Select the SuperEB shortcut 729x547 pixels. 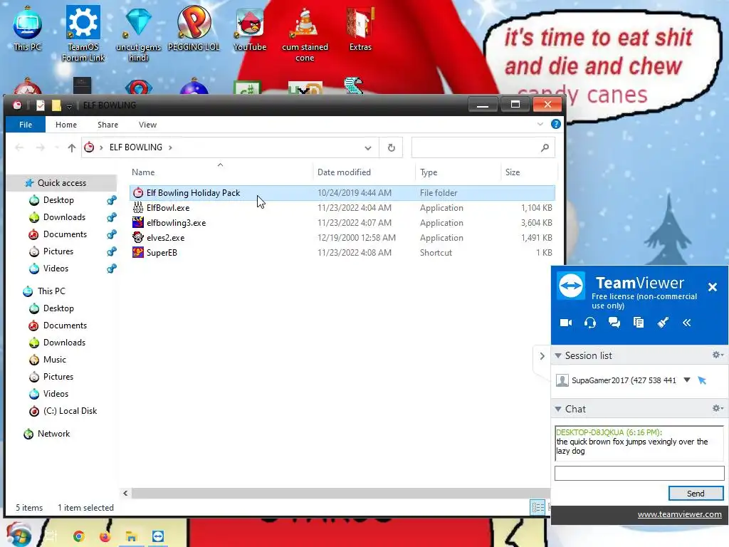tap(342, 253)
